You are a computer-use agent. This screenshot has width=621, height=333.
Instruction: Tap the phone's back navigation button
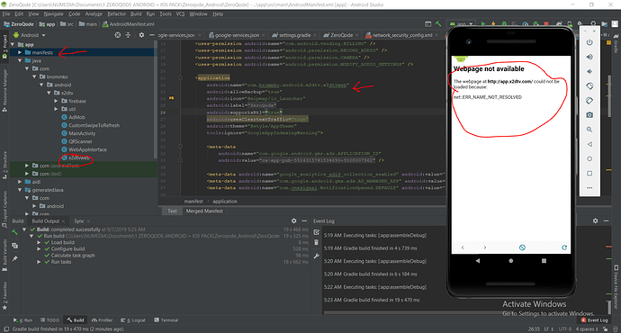(x=478, y=261)
